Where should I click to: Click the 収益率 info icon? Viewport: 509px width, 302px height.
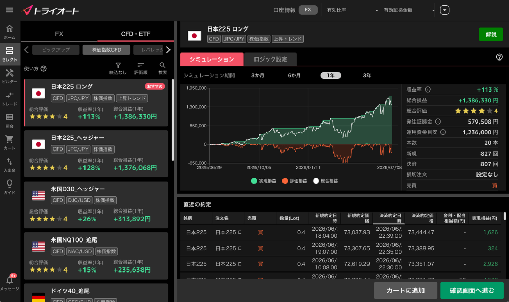click(428, 89)
